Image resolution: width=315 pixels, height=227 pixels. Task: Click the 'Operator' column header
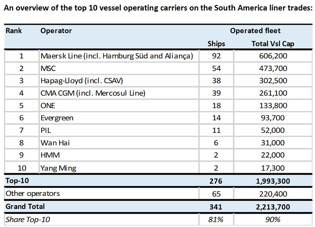coord(56,31)
